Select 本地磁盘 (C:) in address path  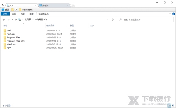tap(41, 20)
